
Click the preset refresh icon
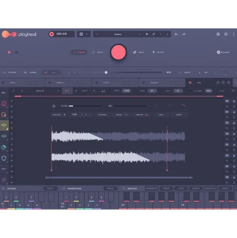154,34
